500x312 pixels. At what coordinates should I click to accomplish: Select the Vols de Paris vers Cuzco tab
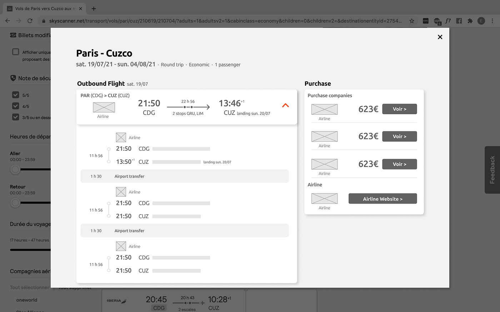(45, 9)
